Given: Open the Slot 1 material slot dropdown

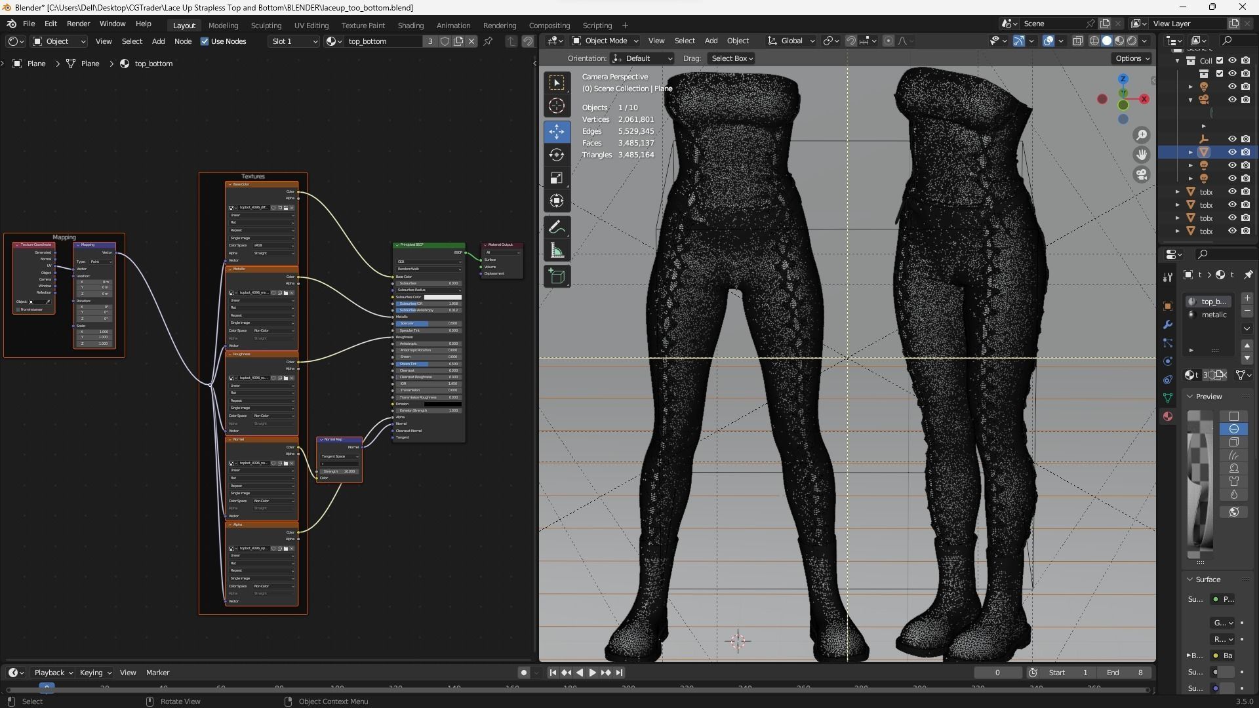Looking at the screenshot, I should [x=294, y=41].
